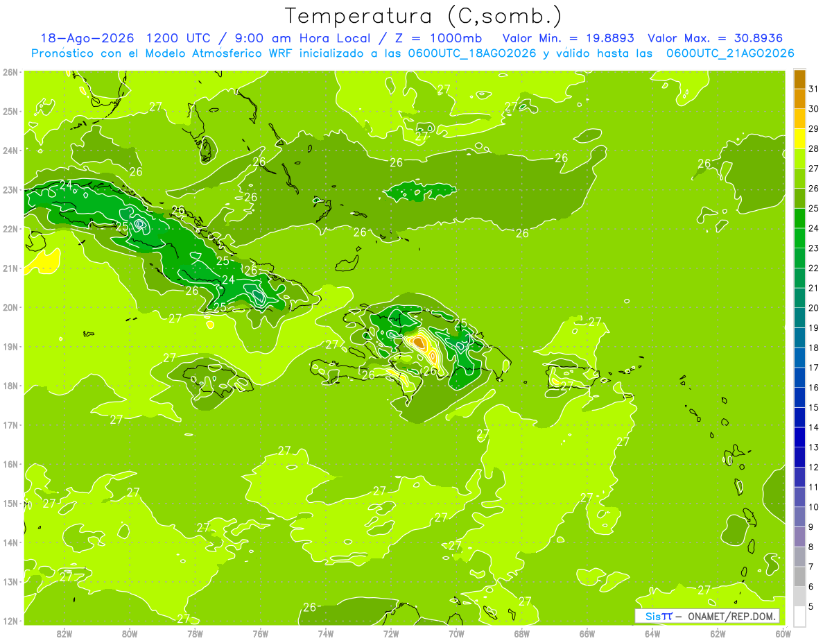Viewport: 832px width, 643px height.
Task: Click the legend scale number 5
Action: (812, 606)
